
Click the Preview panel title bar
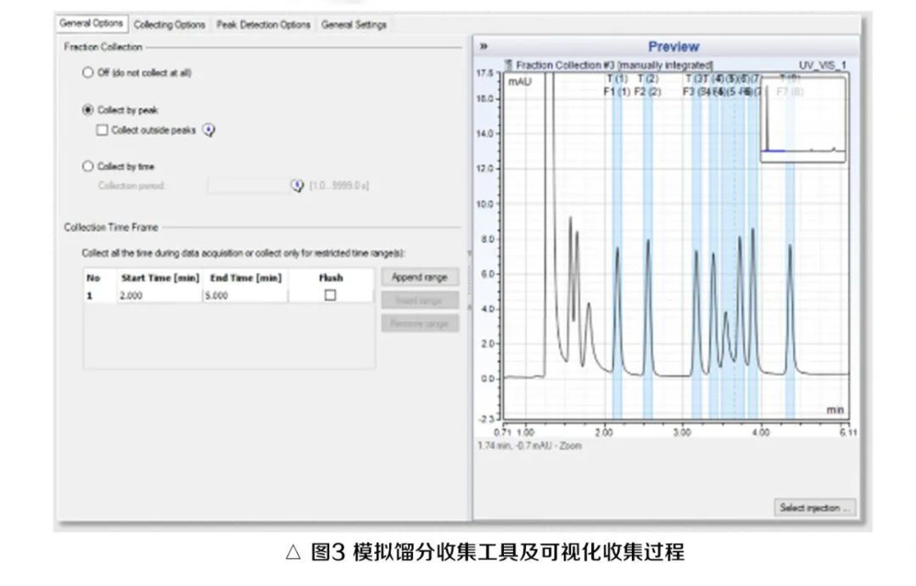click(674, 47)
